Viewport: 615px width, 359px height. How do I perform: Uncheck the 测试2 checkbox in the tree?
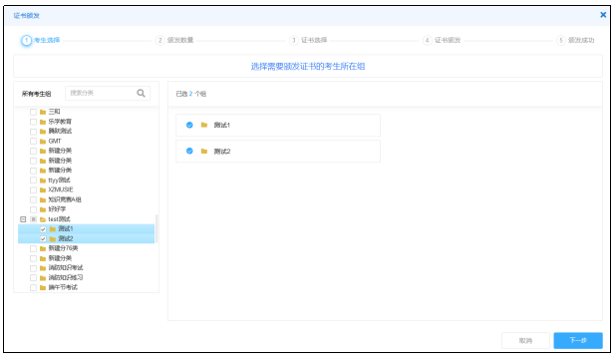coord(43,238)
